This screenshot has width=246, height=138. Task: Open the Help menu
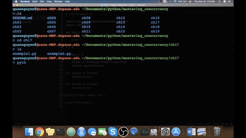click(67, 2)
